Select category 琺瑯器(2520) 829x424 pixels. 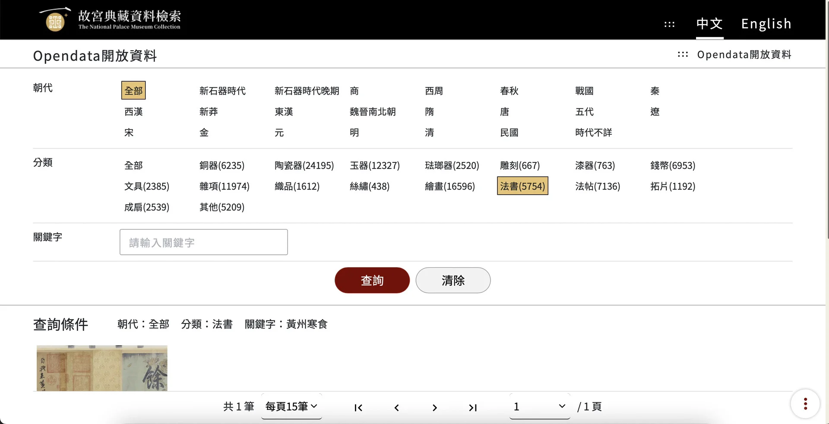tap(452, 165)
